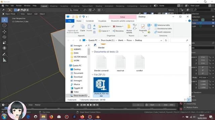
Task: Select VECTOR MAGIC folder in sidebar
Action: pos(80,57)
